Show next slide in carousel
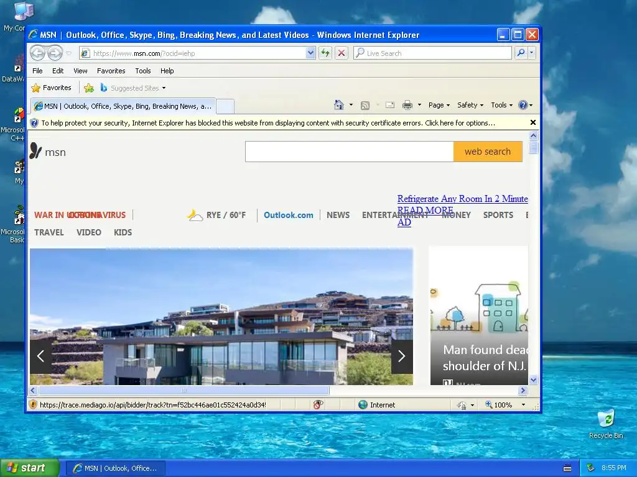 coord(402,357)
